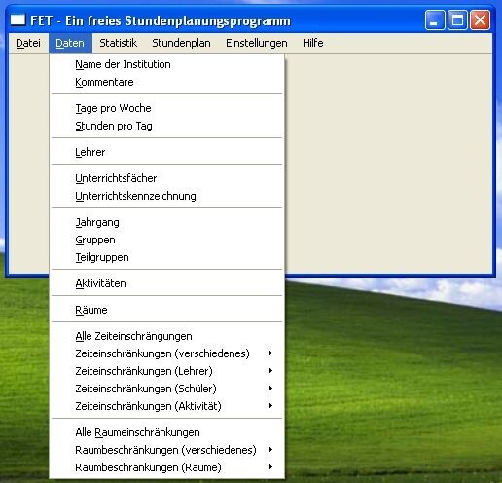Open the Einstellungen menu
The image size is (502, 483).
[257, 43]
